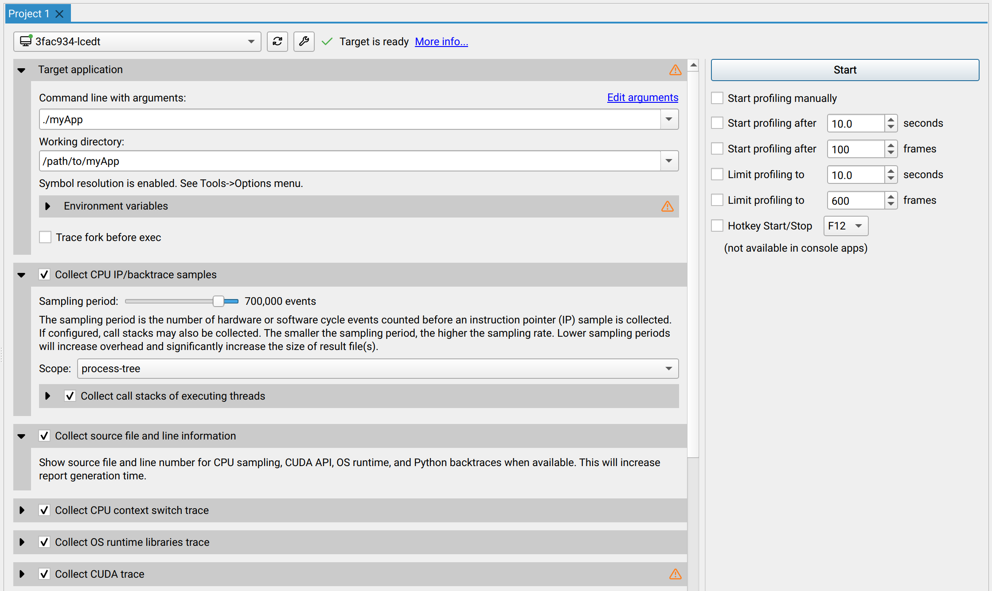Image resolution: width=992 pixels, height=591 pixels.
Task: Expand Collect OS runtime libraries trace
Action: (22, 542)
